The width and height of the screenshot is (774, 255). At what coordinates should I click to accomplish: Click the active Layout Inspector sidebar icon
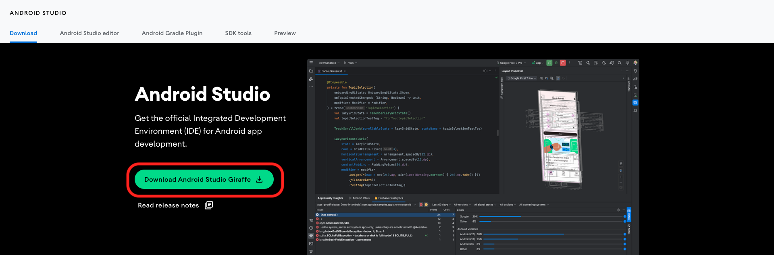[635, 103]
